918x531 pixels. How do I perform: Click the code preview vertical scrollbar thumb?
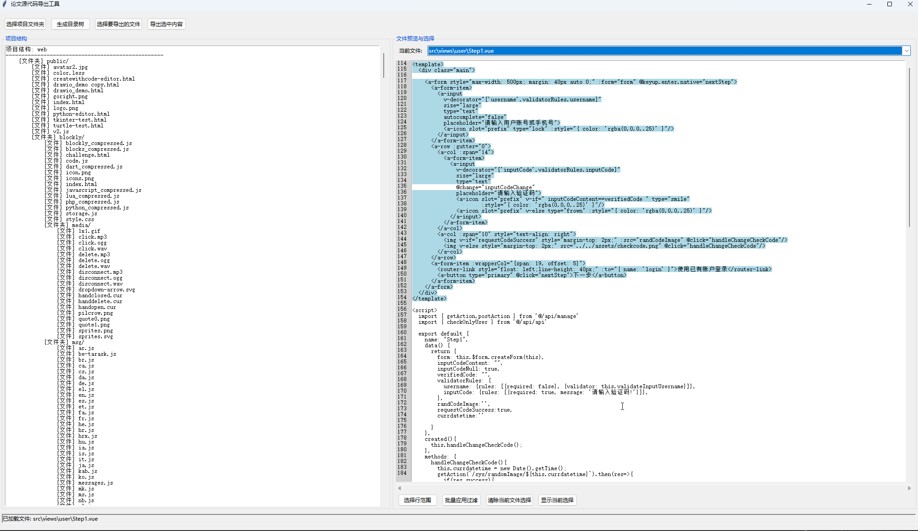[909, 147]
